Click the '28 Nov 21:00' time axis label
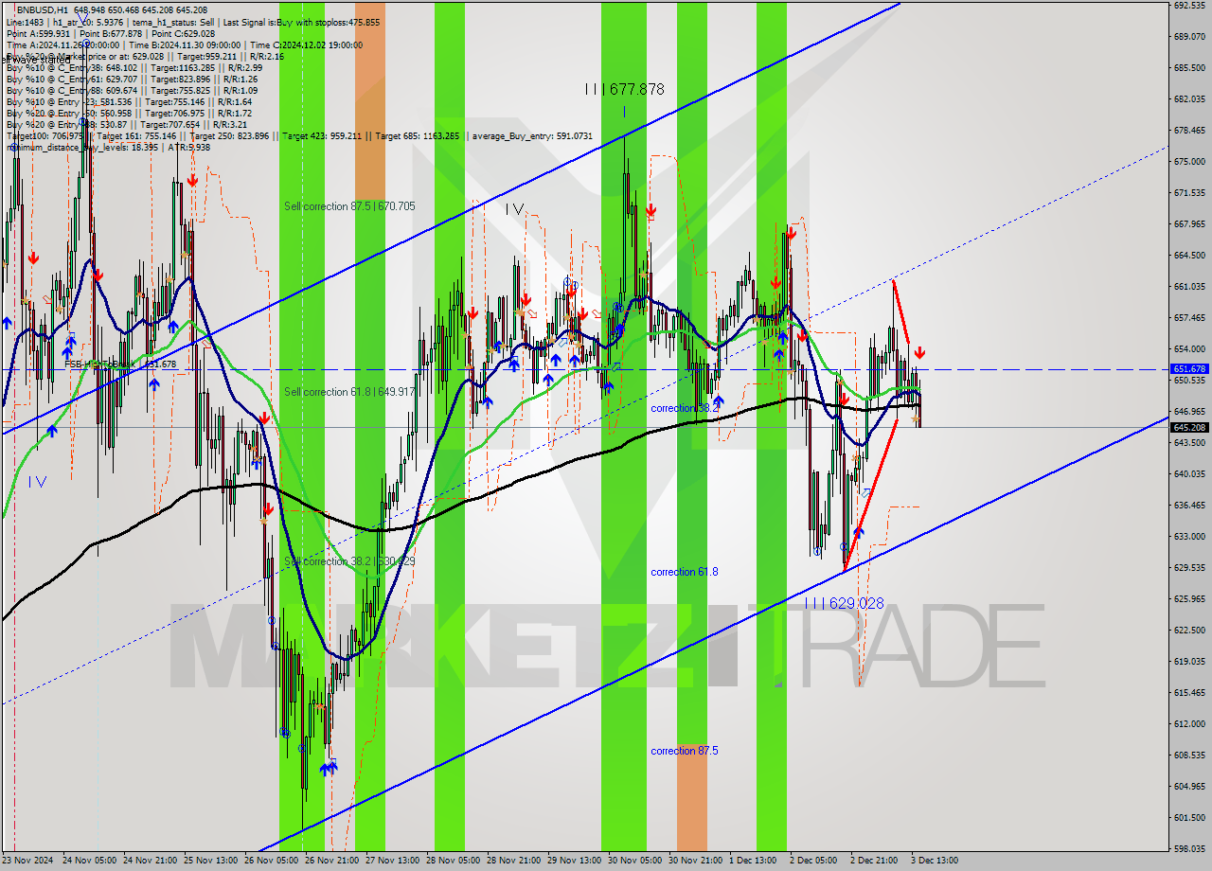This screenshot has width=1212, height=871. 513,861
